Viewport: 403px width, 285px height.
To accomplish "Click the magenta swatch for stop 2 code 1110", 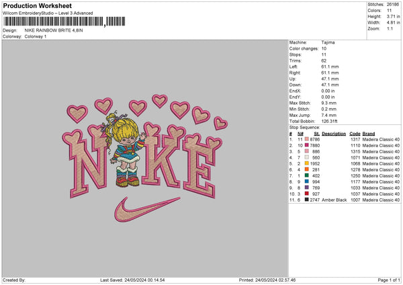I will (x=307, y=145).
